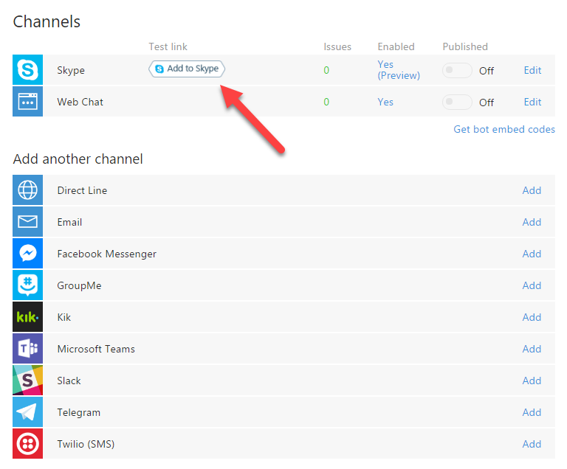Add the Telegram channel
The width and height of the screenshot is (567, 469).
coord(532,412)
